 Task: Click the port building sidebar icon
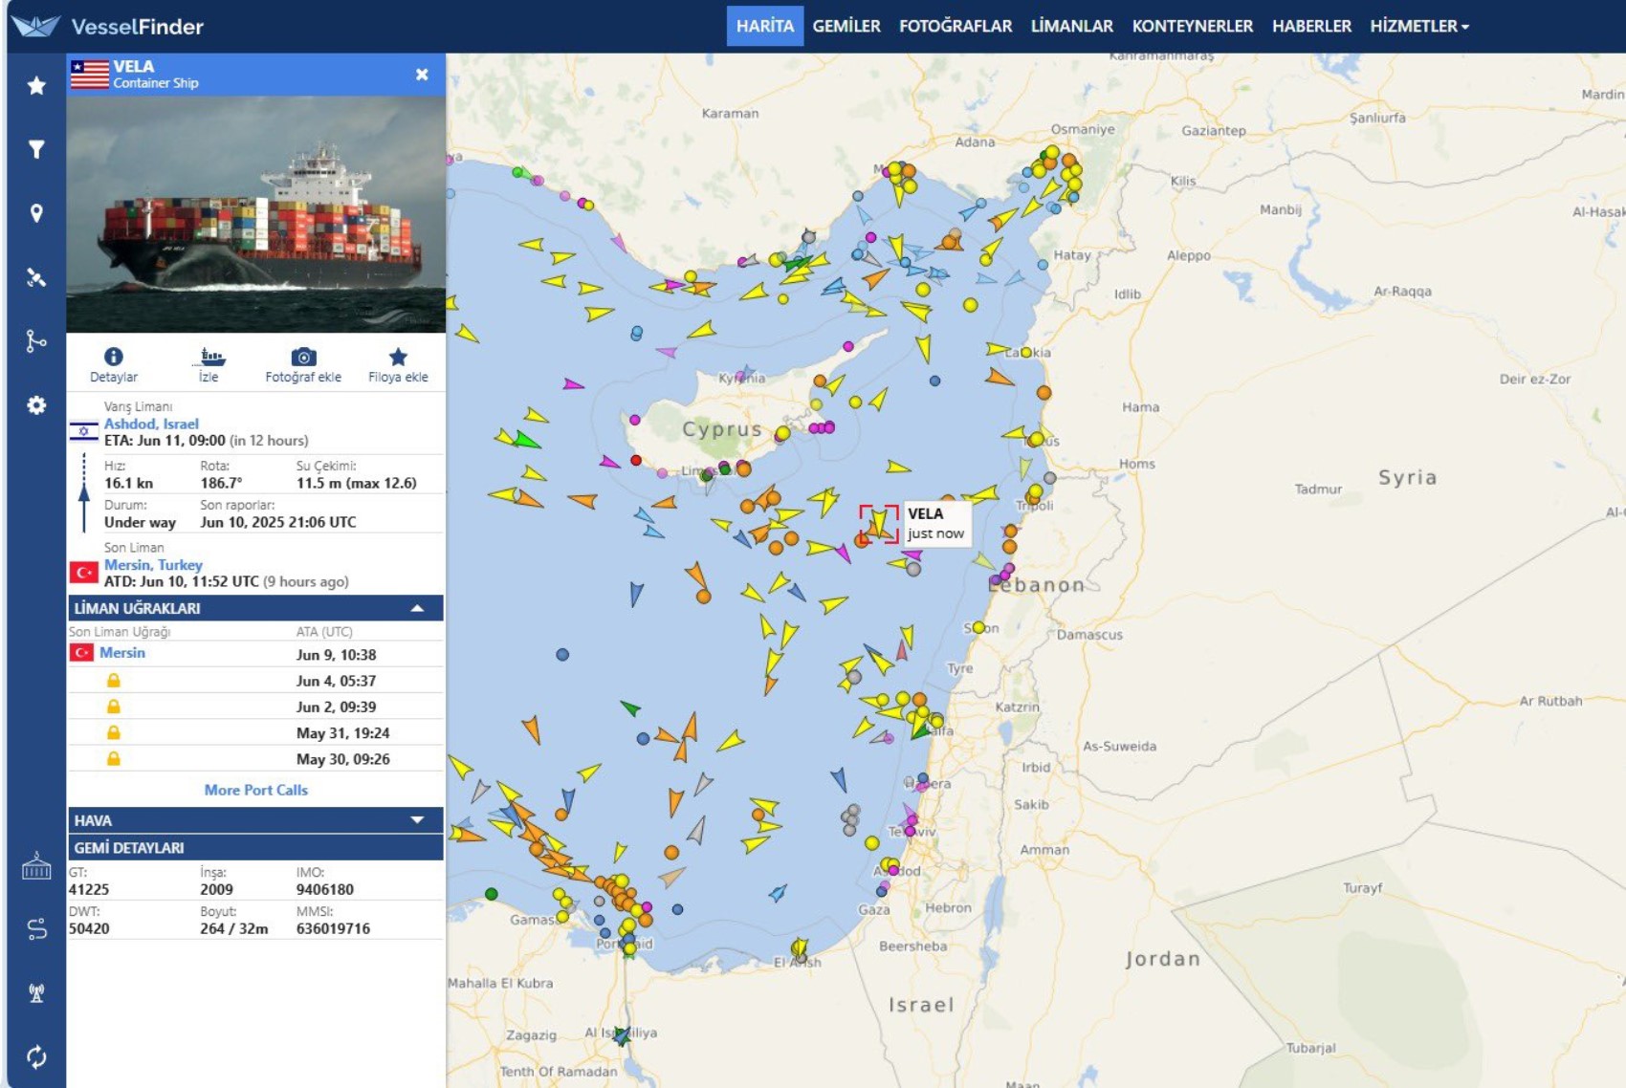click(36, 866)
